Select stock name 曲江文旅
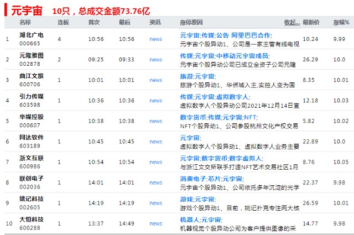354x235 pixels. (x=32, y=76)
